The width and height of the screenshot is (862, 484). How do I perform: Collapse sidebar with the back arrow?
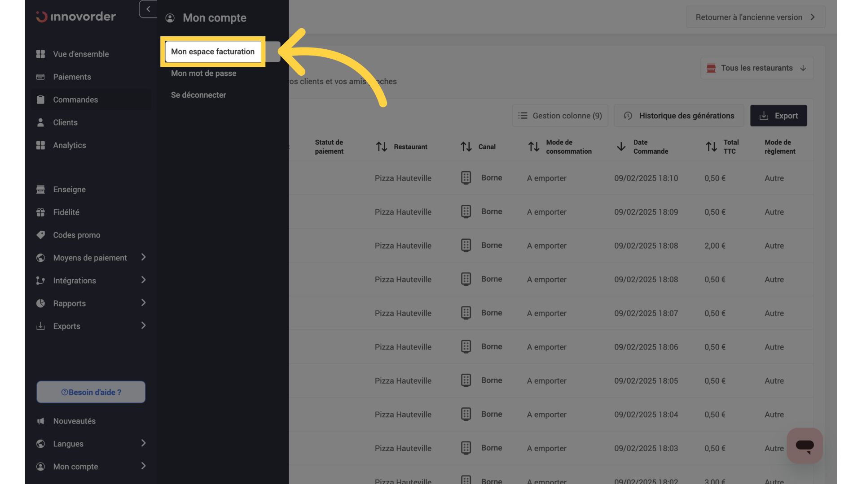(x=148, y=9)
